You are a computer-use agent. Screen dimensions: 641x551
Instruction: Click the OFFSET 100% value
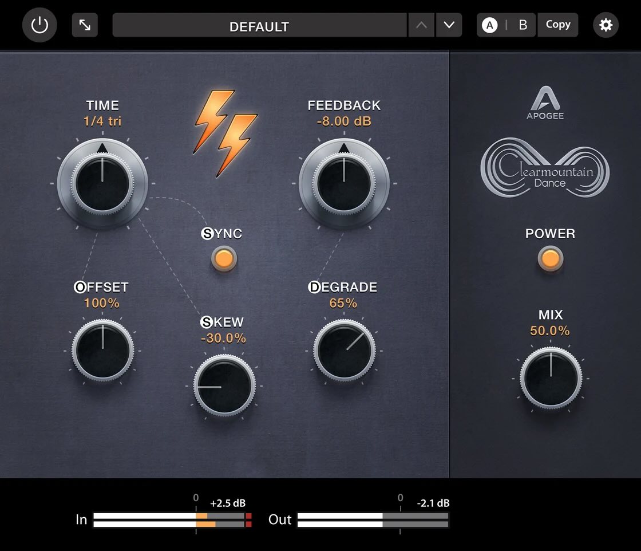[101, 303]
